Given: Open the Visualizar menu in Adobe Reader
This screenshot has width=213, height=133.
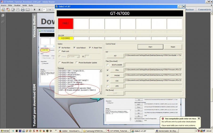Looking at the screenshot, I should coord(17,5).
